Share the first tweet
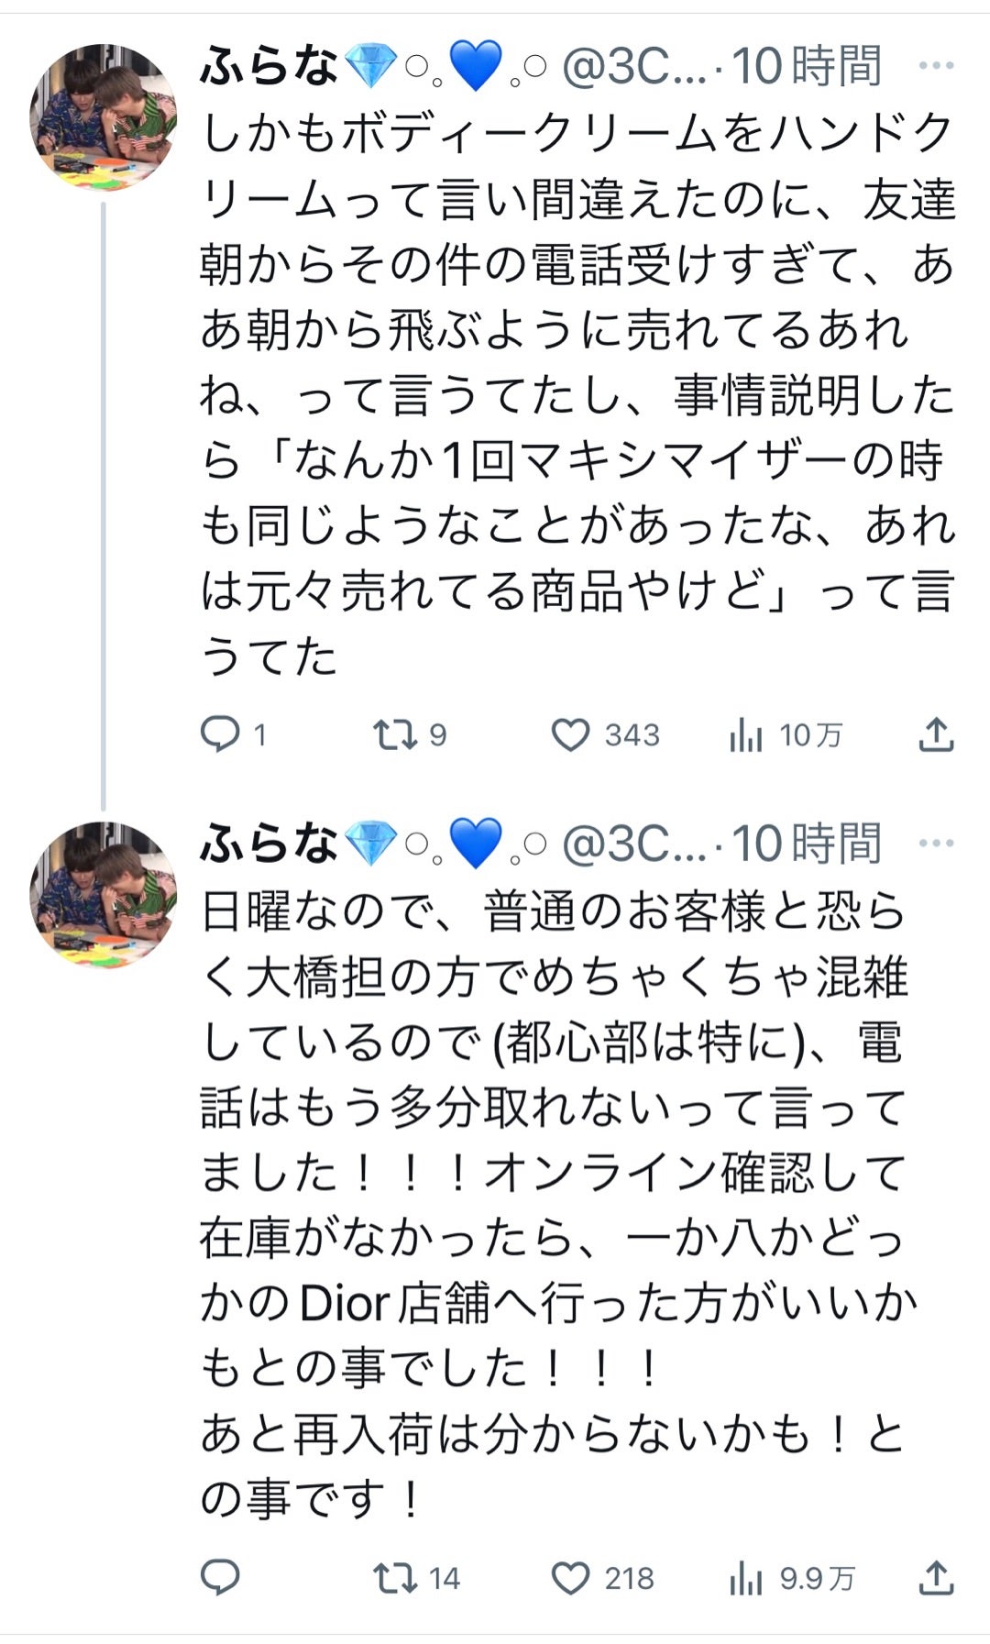This screenshot has width=990, height=1644. pos(936,735)
